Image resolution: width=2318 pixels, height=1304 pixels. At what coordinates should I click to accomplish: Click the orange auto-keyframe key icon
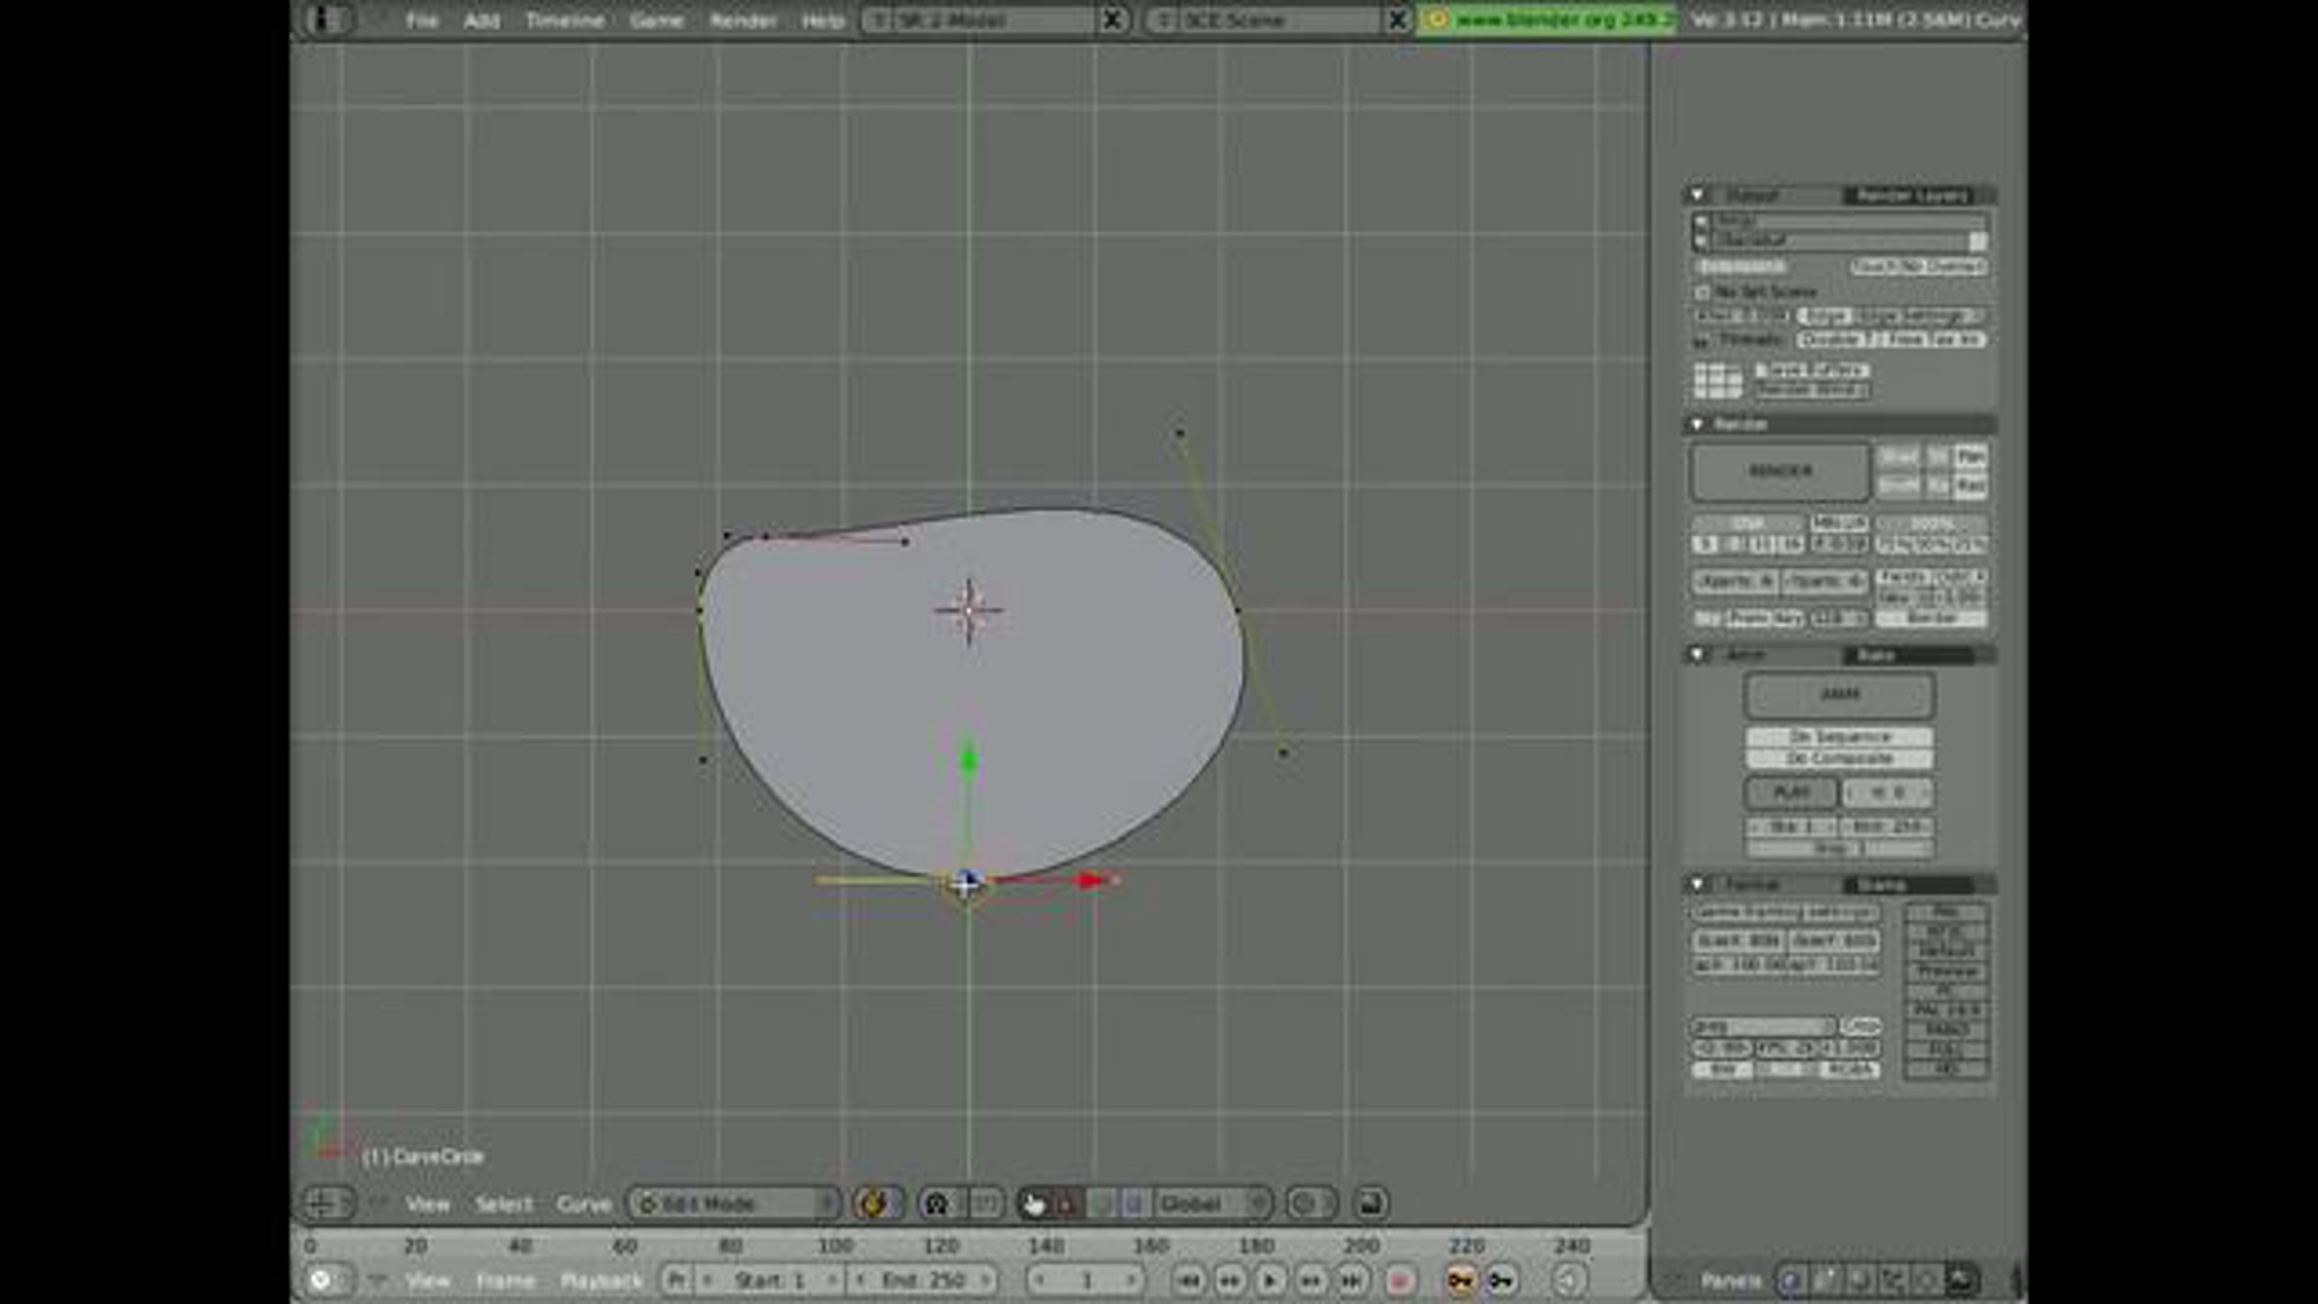click(x=1460, y=1281)
